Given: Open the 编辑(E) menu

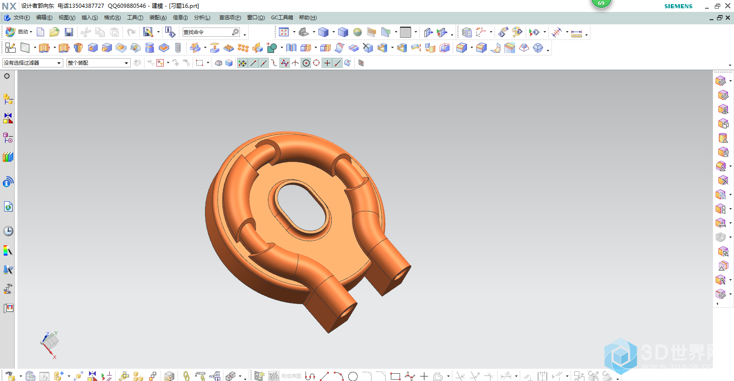Looking at the screenshot, I should click(44, 17).
